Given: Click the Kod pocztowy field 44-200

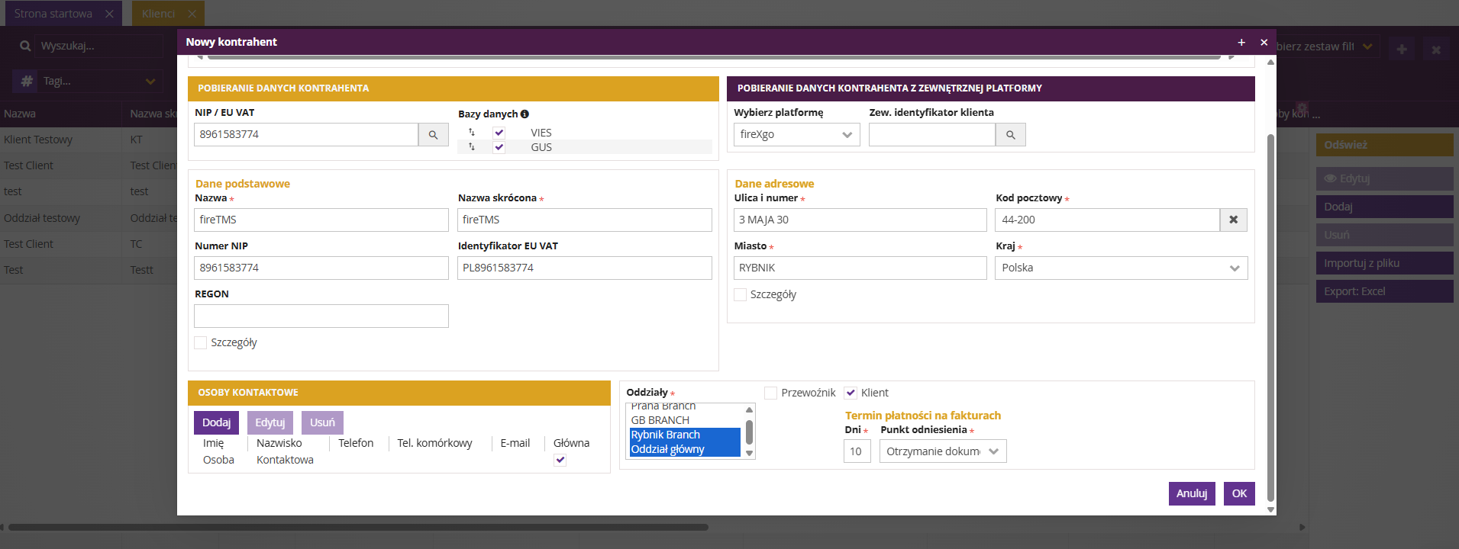Looking at the screenshot, I should point(1107,220).
